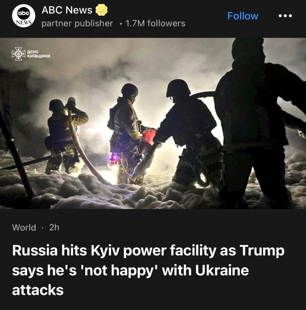View the 1.7M followers count
Screen dimensions: 306x310
click(x=156, y=23)
